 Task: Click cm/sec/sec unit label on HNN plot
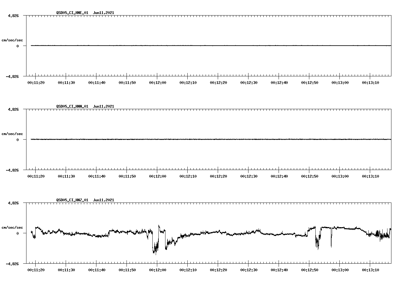(x=12, y=134)
